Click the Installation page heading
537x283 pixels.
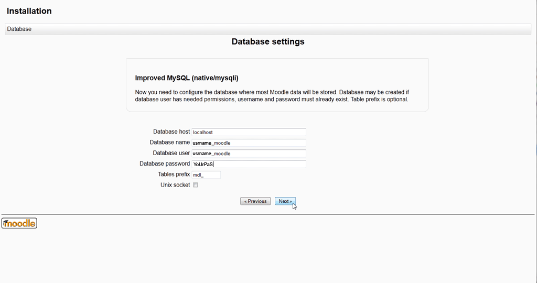point(29,11)
